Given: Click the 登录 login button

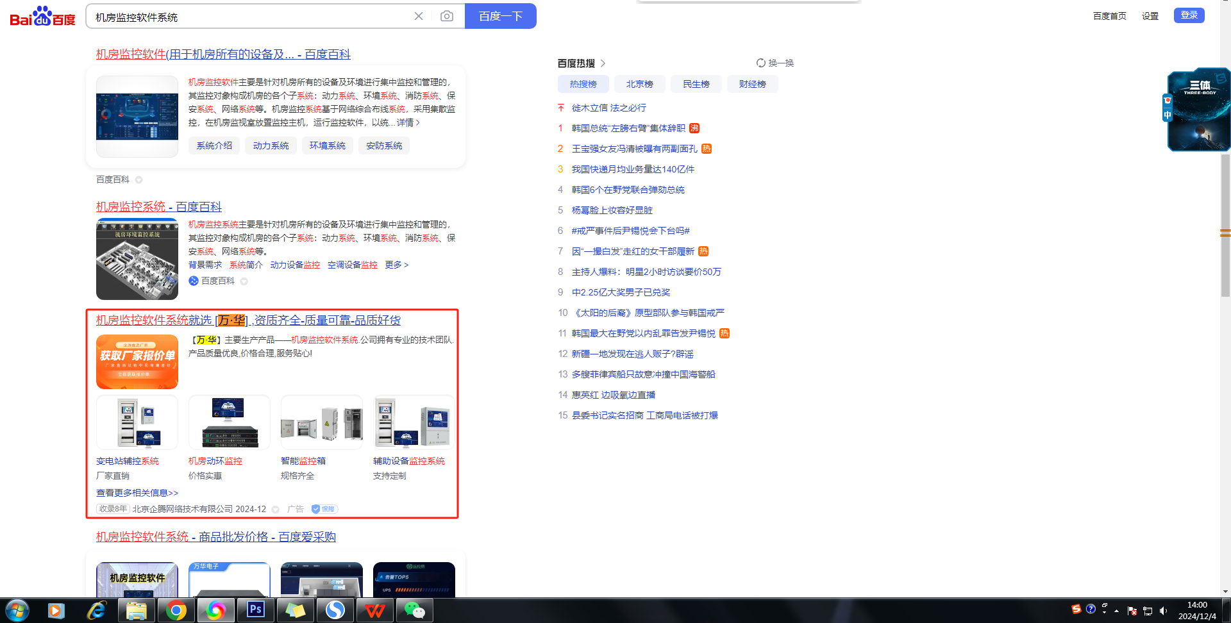Looking at the screenshot, I should point(1189,15).
